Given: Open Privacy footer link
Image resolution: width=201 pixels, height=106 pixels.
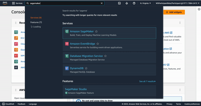Looking at the screenshot, I should (x=169, y=104).
